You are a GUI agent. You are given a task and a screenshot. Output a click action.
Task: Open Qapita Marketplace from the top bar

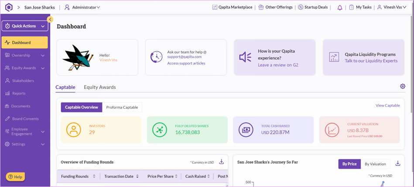point(235,7)
